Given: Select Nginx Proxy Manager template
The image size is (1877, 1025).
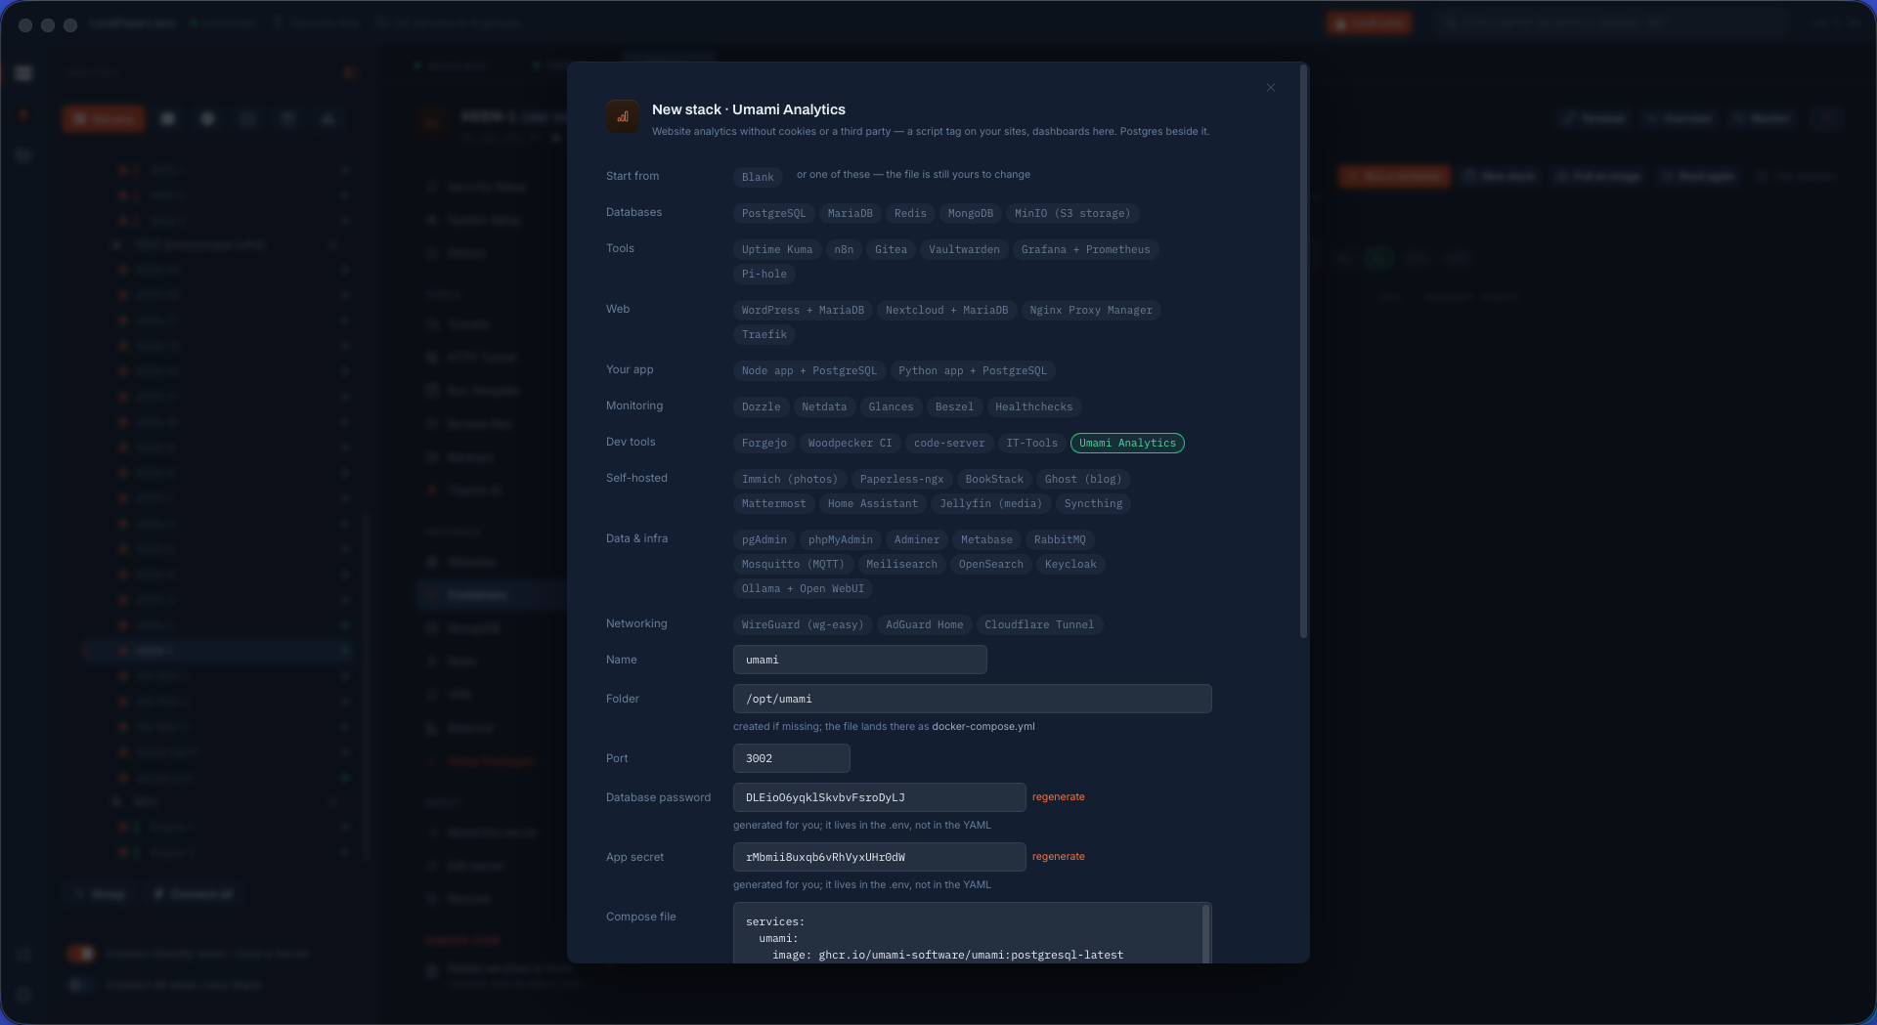Looking at the screenshot, I should point(1091,310).
